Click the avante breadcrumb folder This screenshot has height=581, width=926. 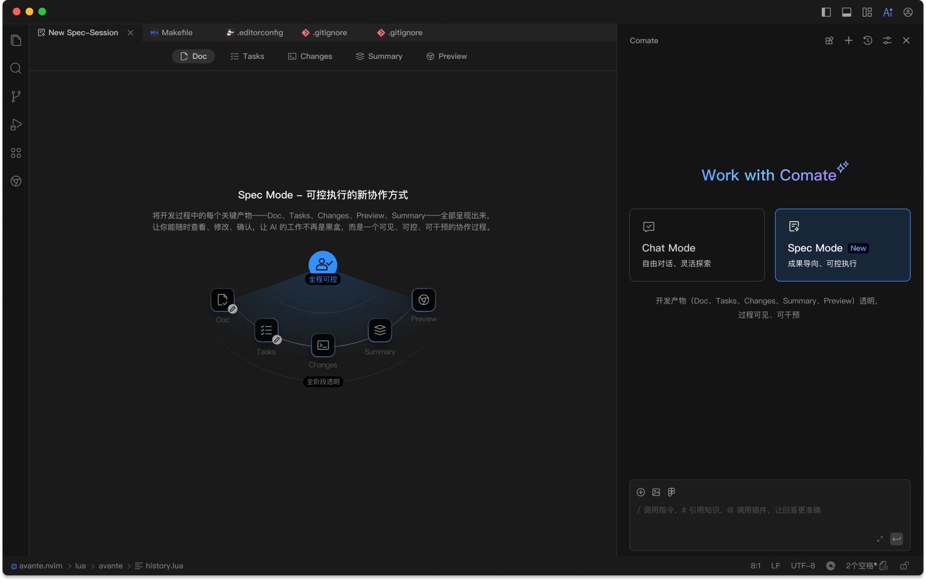tap(110, 566)
